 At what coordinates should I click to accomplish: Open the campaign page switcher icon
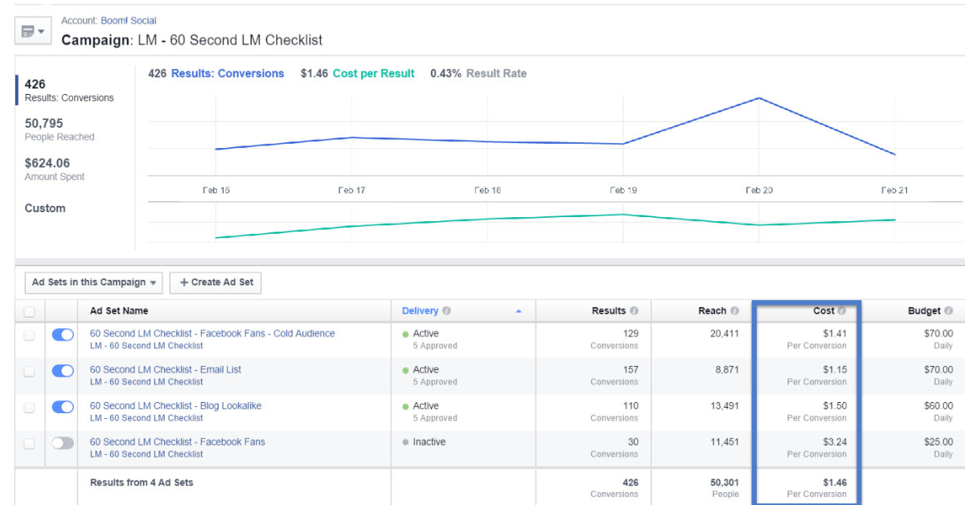tap(28, 31)
